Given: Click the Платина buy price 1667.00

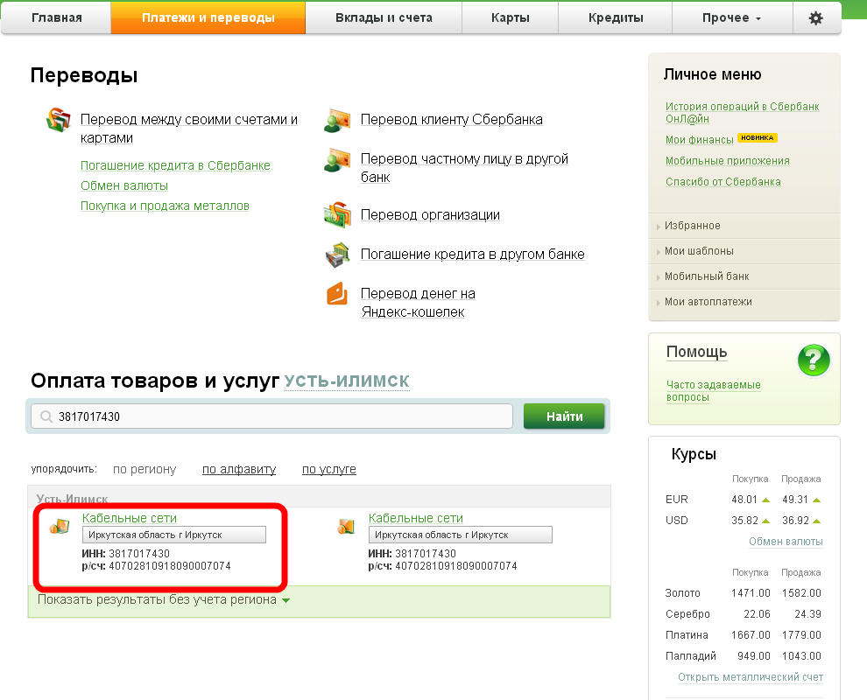Looking at the screenshot, I should tap(751, 634).
